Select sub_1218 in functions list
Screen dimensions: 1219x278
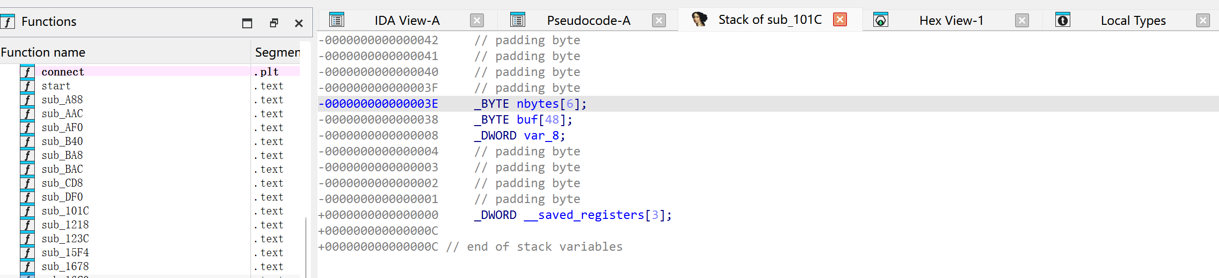[65, 225]
